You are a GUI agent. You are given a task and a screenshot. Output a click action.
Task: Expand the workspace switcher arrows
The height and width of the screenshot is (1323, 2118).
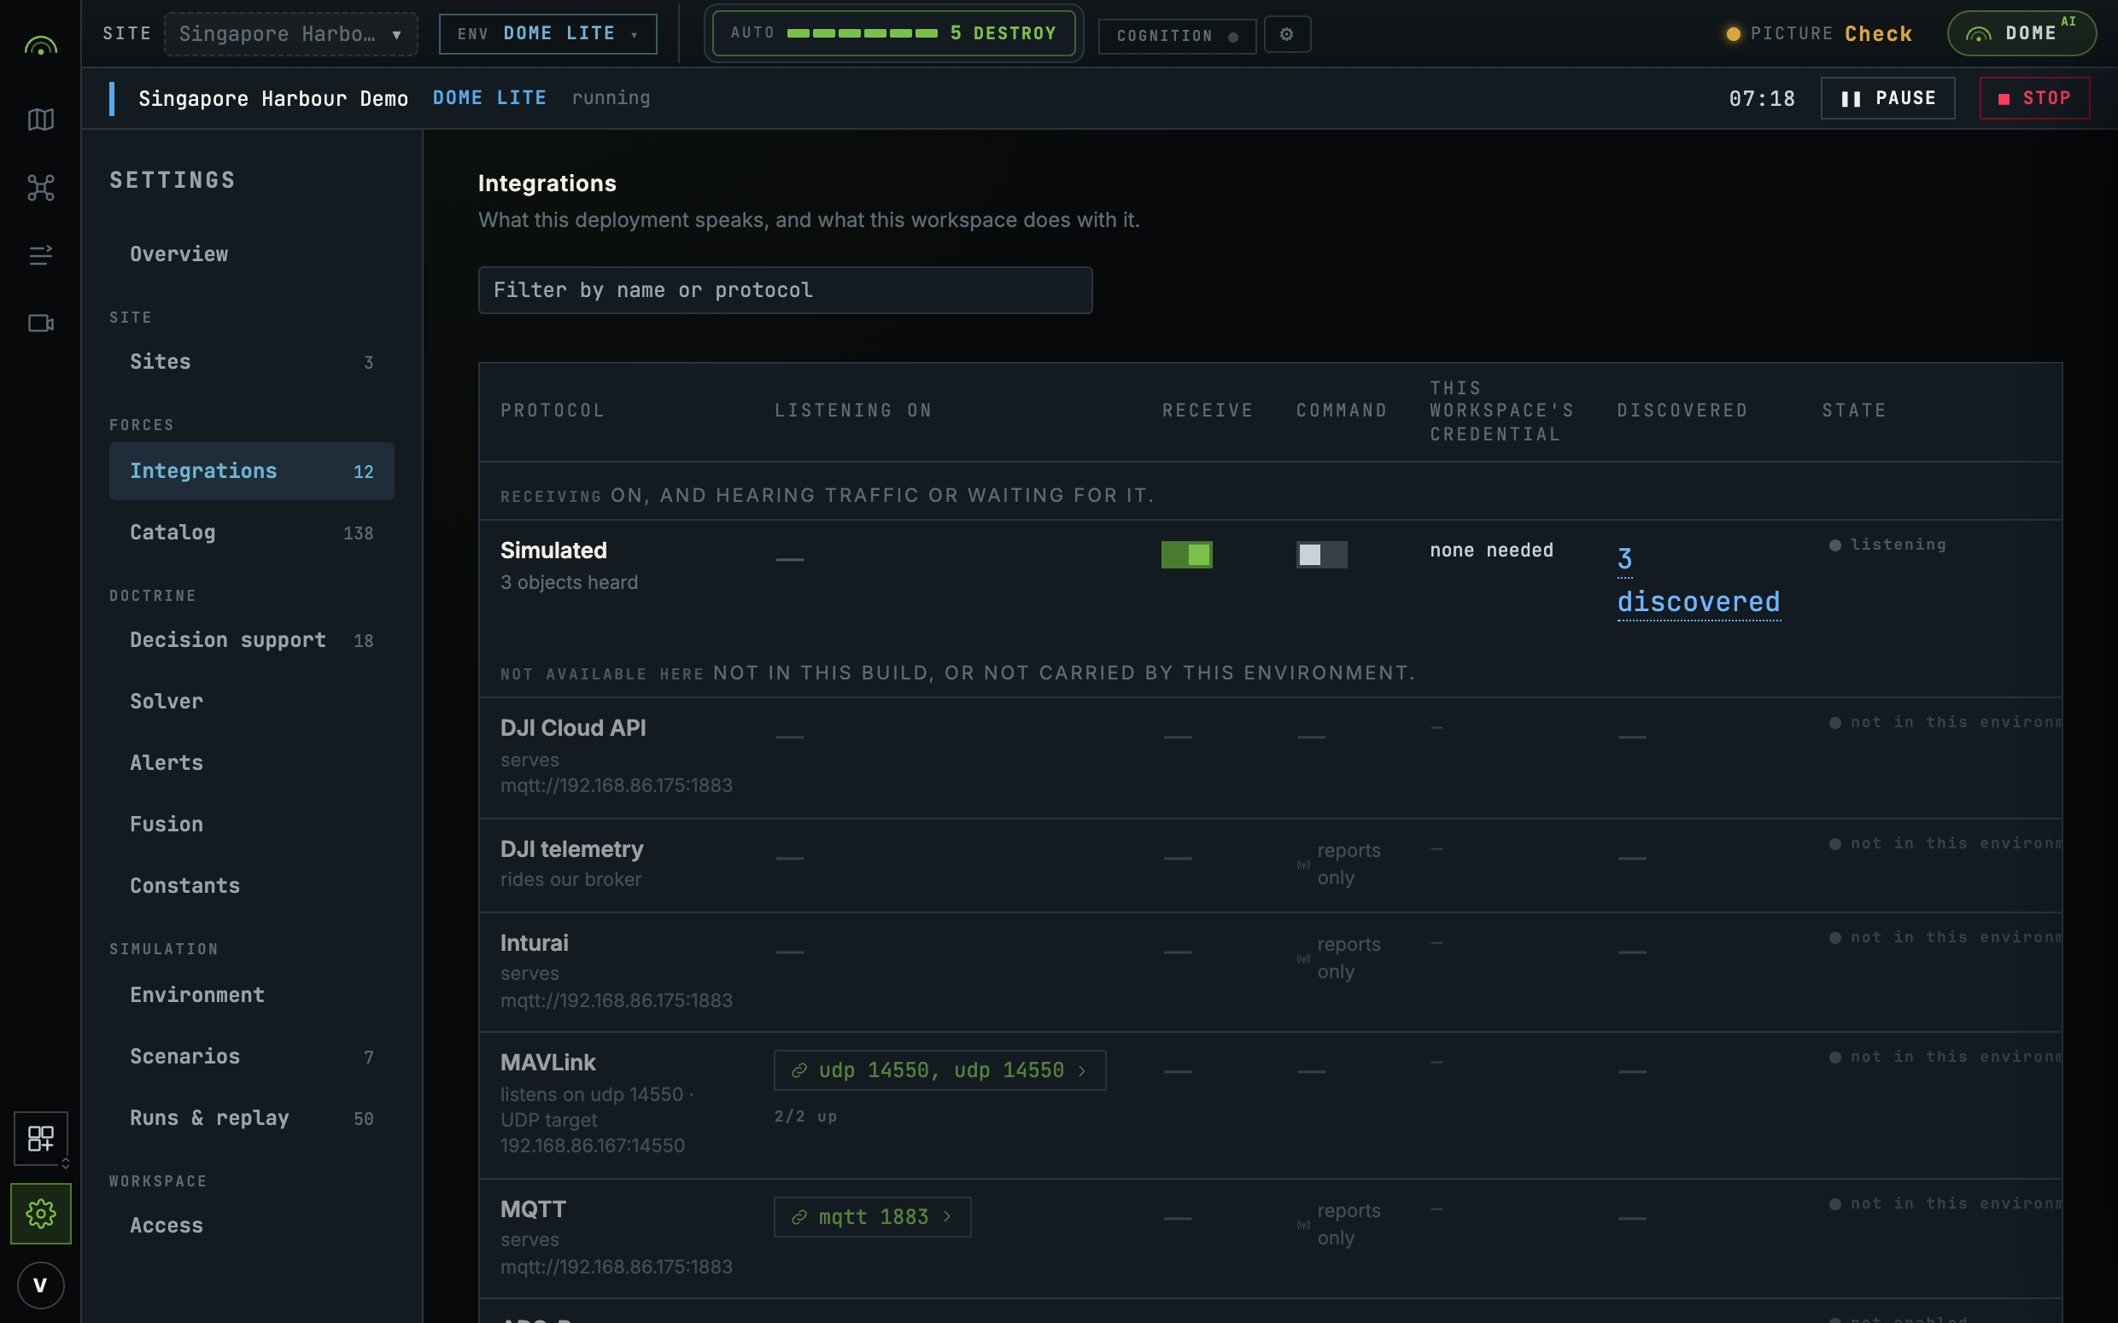tap(65, 1163)
